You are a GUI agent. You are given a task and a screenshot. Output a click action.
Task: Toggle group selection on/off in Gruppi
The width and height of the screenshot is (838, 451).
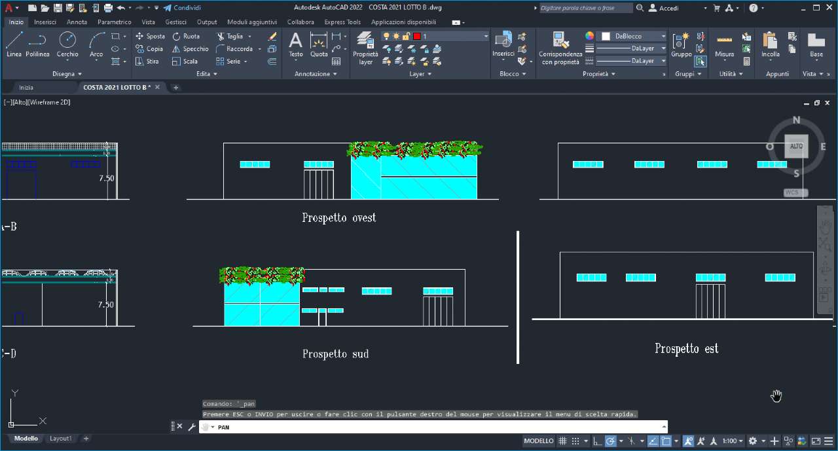click(x=701, y=62)
